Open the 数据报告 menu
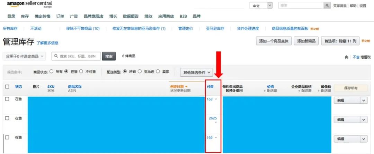This screenshot has width=374, height=154. point(131,16)
